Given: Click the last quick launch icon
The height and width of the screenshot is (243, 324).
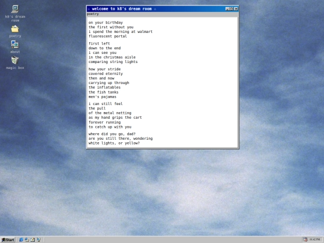Looking at the screenshot, I should (38, 239).
